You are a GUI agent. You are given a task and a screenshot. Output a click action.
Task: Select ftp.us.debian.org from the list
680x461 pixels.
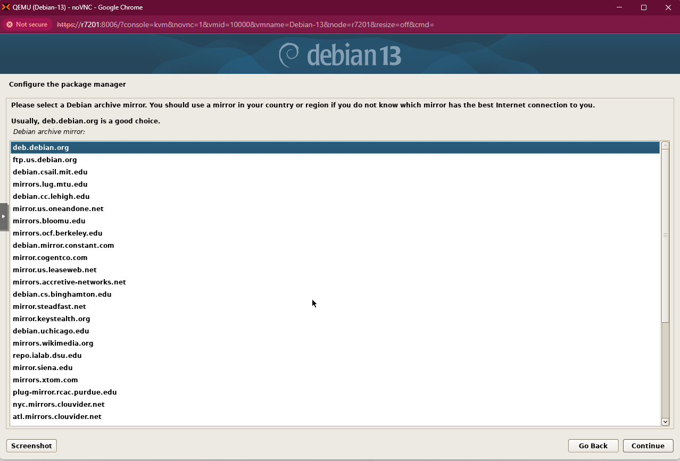[45, 160]
